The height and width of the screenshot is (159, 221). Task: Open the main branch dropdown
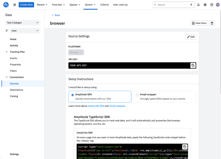(25, 31)
